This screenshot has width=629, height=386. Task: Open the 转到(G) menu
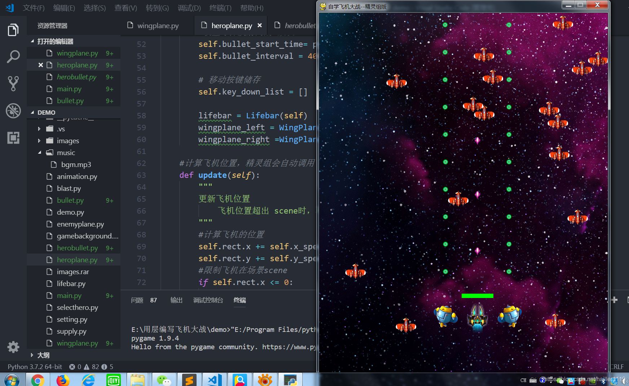click(x=157, y=8)
